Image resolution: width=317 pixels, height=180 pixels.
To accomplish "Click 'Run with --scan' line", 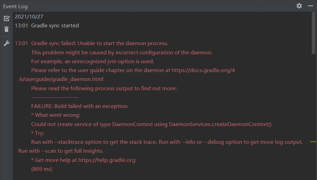I will [x=61, y=151].
